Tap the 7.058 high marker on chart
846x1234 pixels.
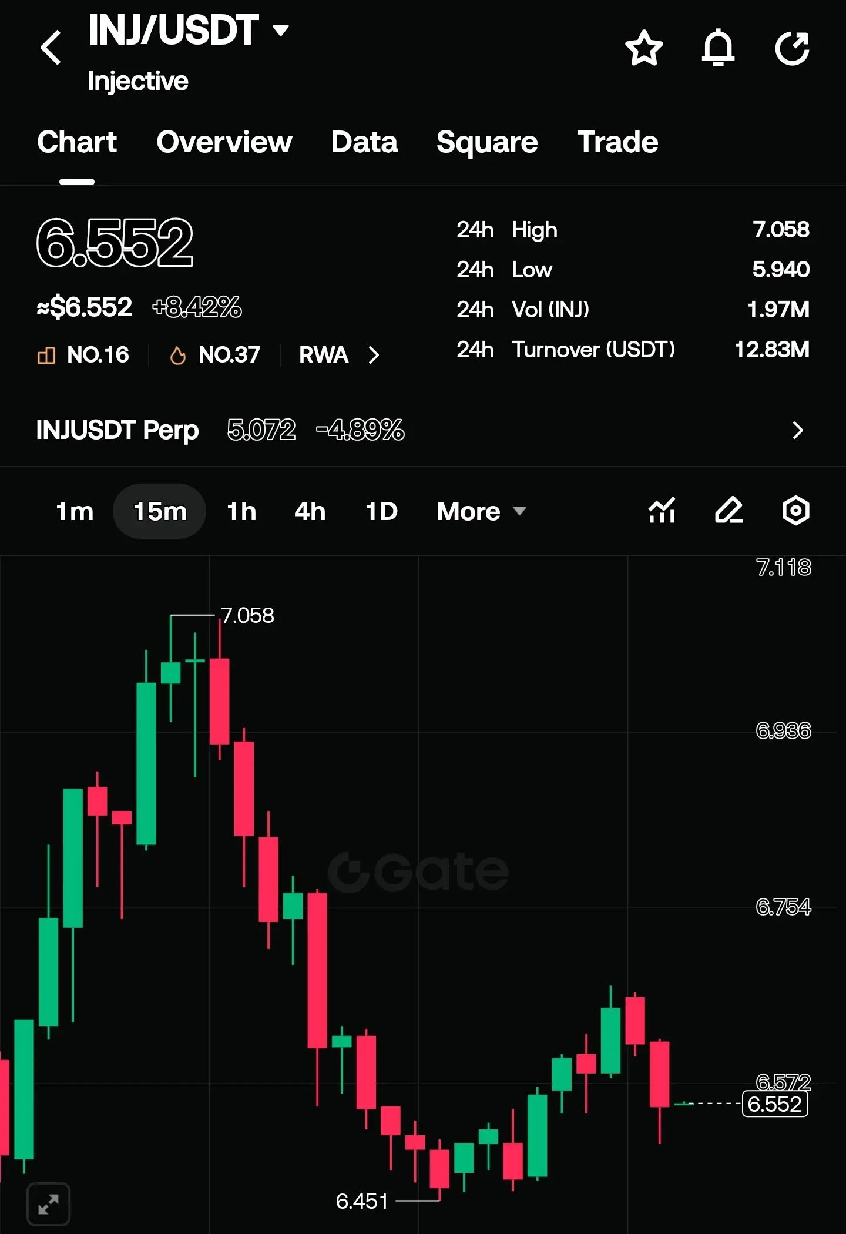(247, 615)
